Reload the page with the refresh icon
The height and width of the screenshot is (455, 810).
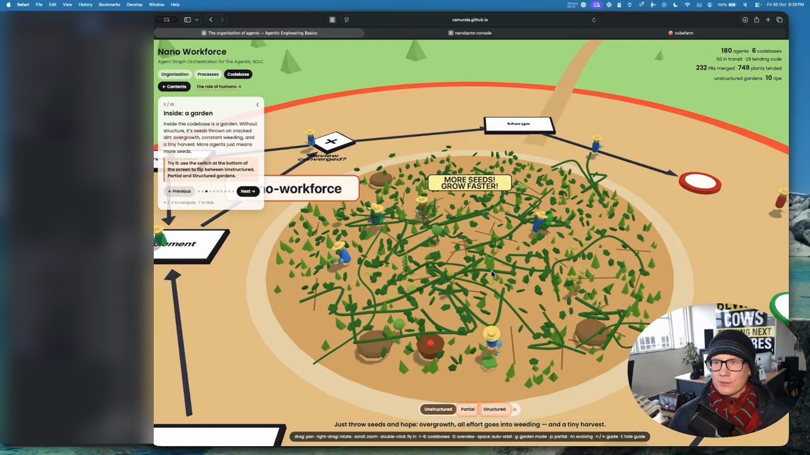pyautogui.click(x=594, y=20)
